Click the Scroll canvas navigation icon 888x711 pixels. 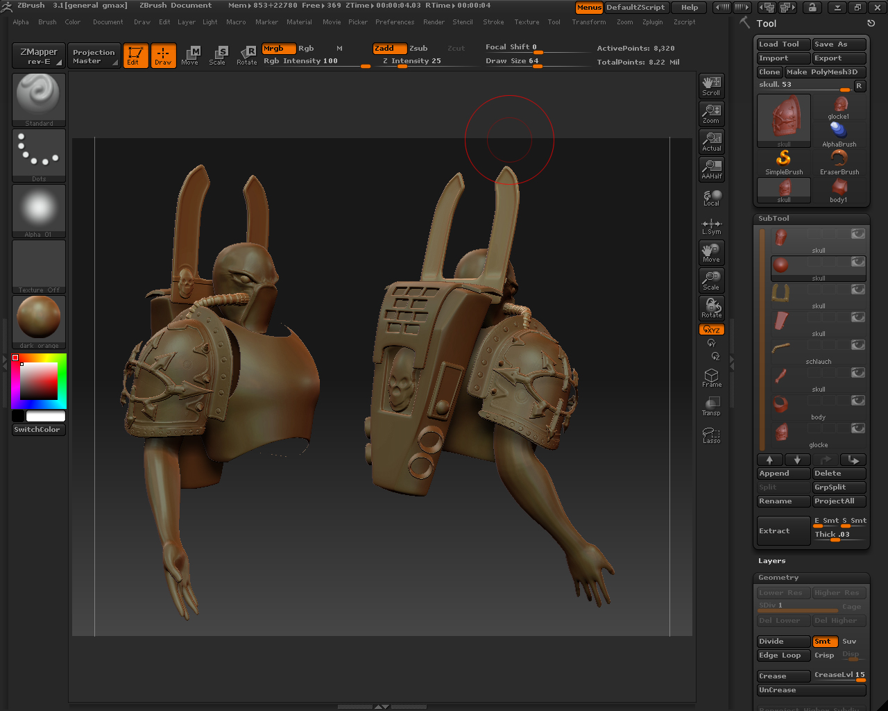(x=711, y=85)
